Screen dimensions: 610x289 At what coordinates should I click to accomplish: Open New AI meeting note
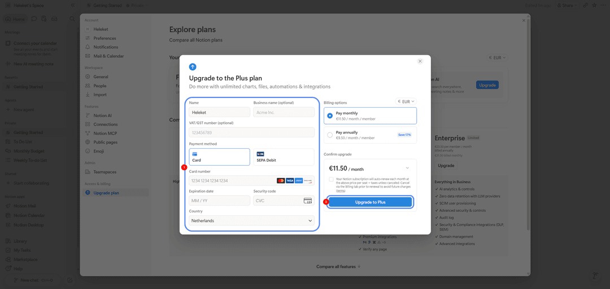(x=33, y=64)
